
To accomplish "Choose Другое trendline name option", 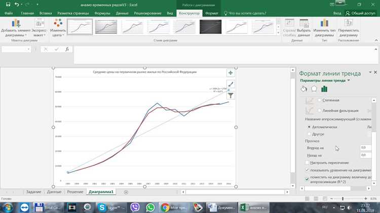I will 309,134.
